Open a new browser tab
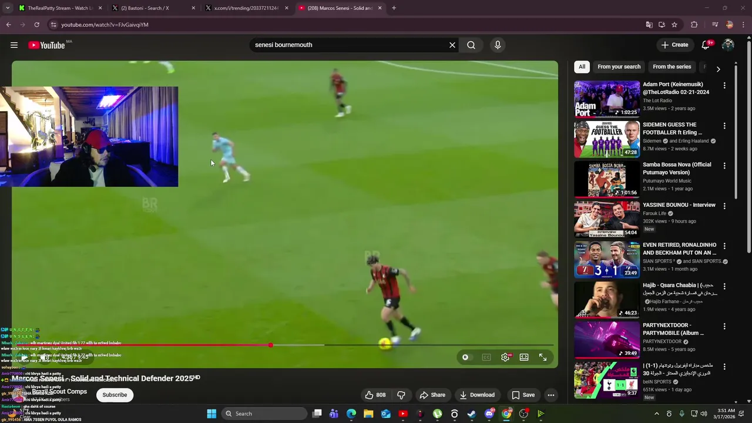752x423 pixels. (394, 8)
